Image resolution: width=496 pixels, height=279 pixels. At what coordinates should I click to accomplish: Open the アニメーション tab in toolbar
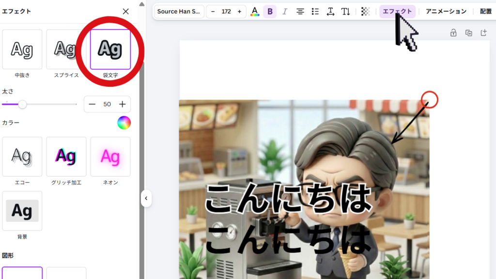click(x=446, y=12)
